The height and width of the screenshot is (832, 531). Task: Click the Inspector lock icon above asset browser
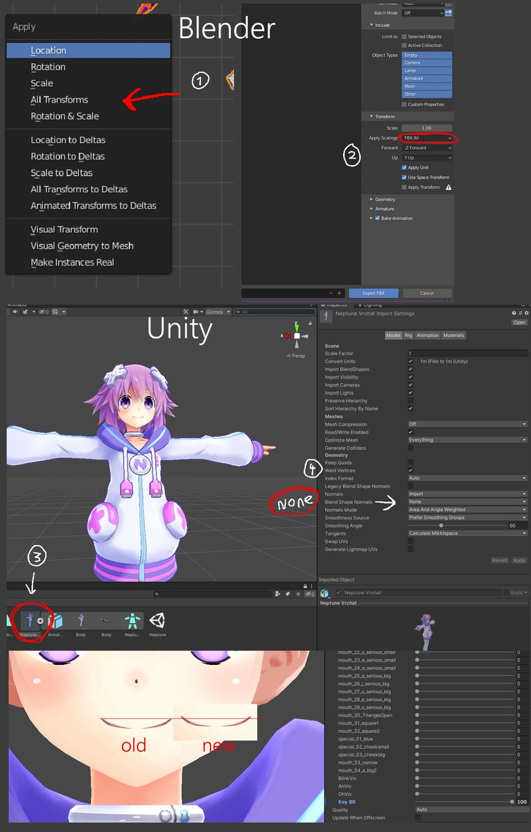tap(305, 586)
